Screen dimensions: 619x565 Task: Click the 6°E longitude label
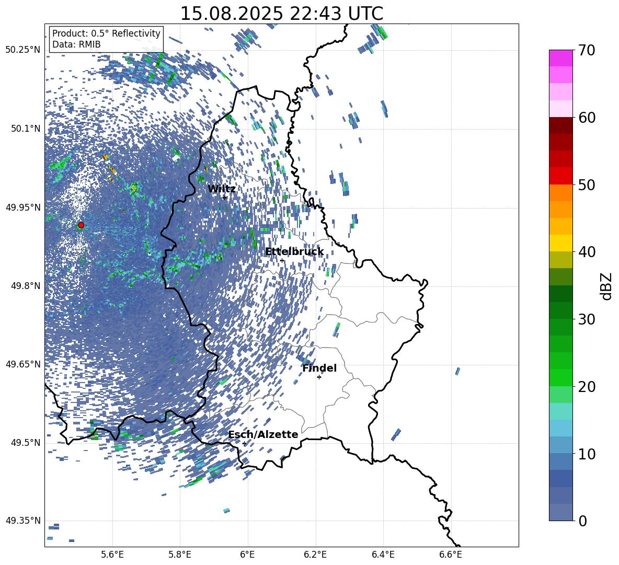(247, 555)
